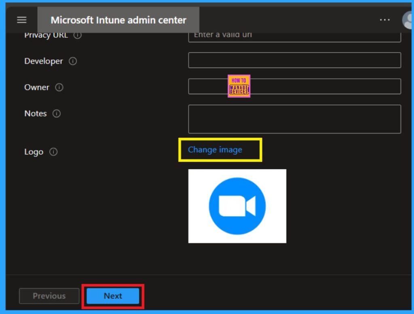Focus the Notes text area

coord(294,119)
